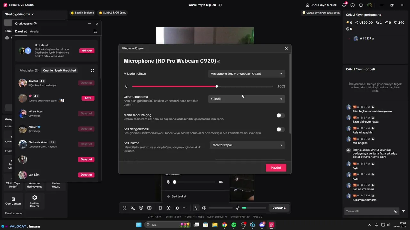Open Mikrofon cihazı dropdown
The width and height of the screenshot is (410, 230).
click(246, 74)
